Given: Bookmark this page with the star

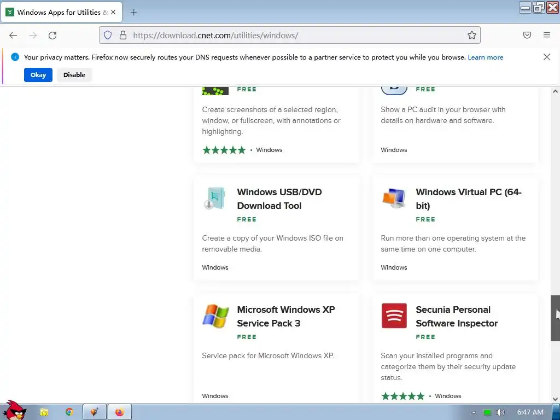Looking at the screenshot, I should coord(472,35).
